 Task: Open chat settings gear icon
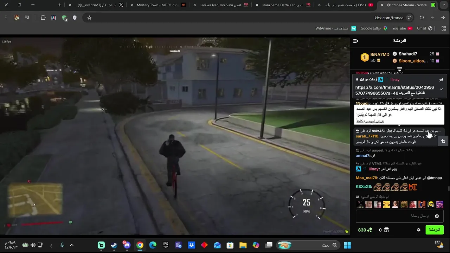419,230
